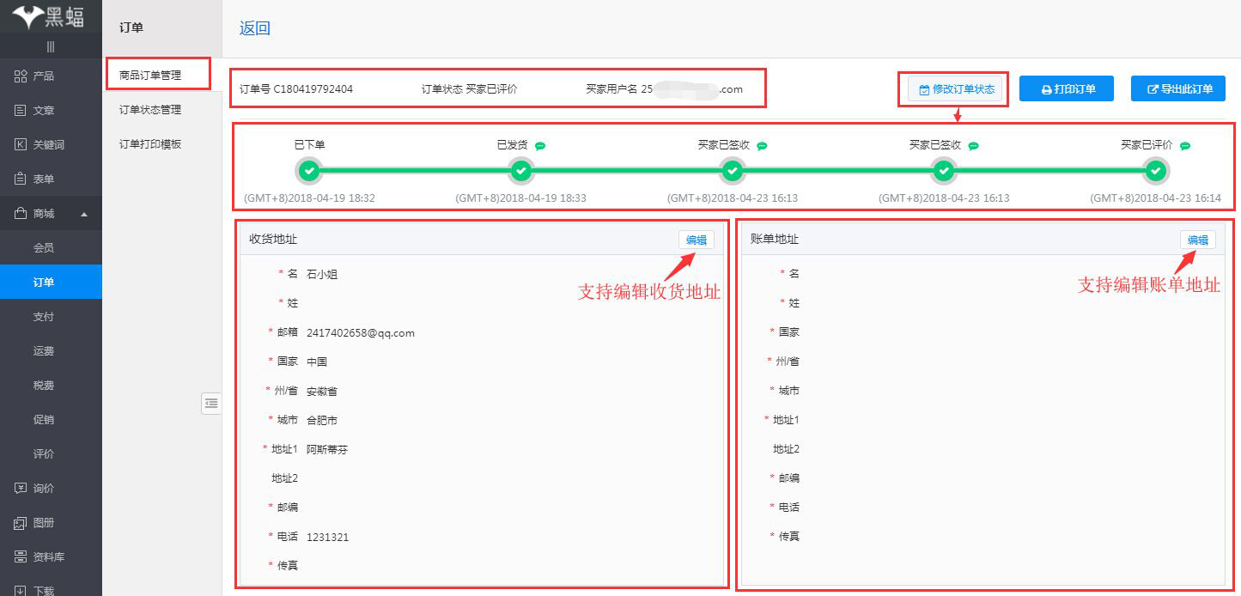This screenshot has height=596, width=1241.
Task: Open the 订单打印模板 tab
Action: (x=151, y=143)
